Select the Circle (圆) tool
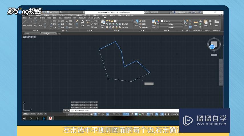Image resolution: width=244 pixels, height=136 pixels. point(35,23)
